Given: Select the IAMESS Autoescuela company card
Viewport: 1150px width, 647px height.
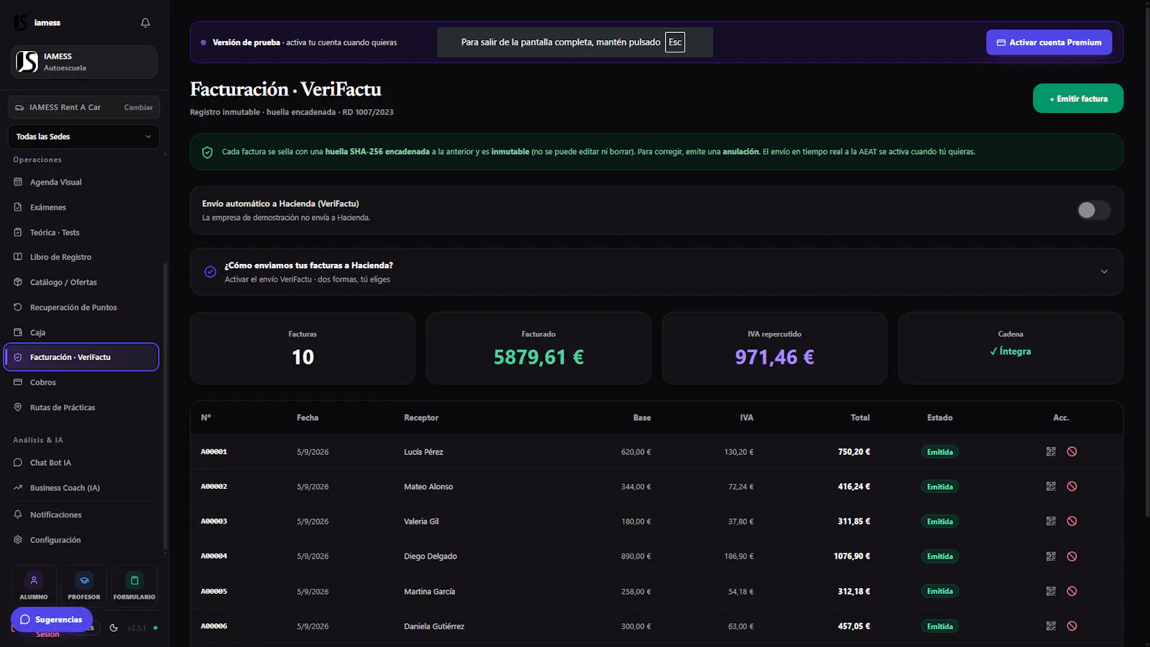Looking at the screenshot, I should (84, 62).
